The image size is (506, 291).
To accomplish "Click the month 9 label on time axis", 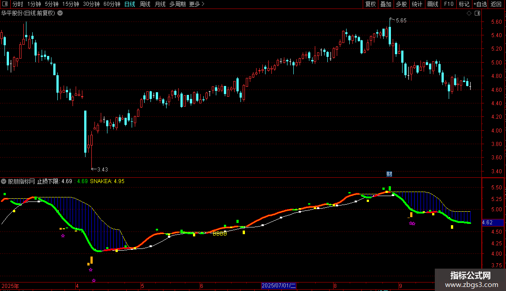I will [400, 286].
